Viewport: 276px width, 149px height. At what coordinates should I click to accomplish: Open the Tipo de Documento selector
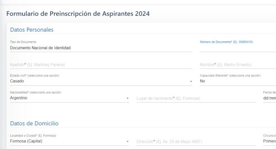point(101,48)
